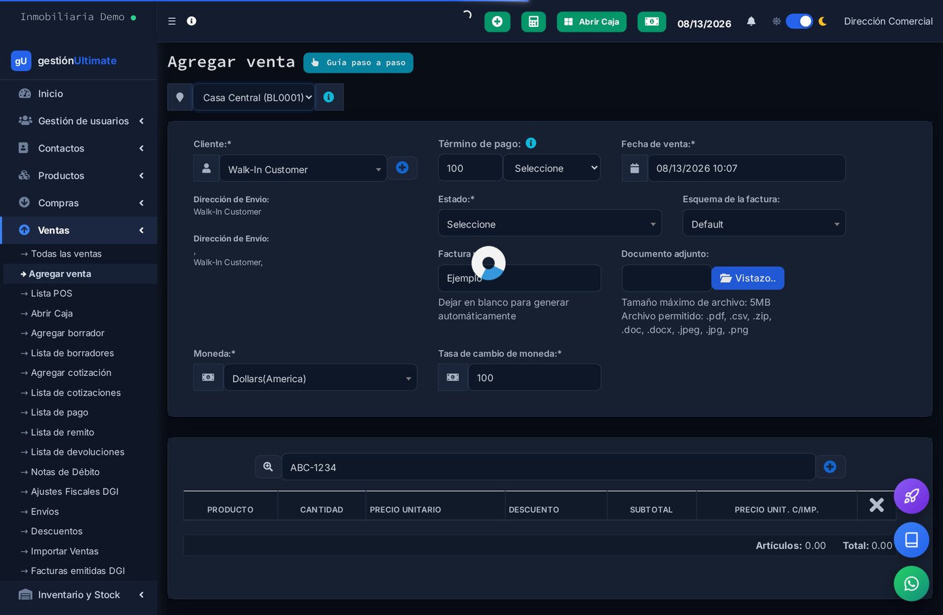Screen dimensions: 943x615
Task: Click the Abrir Caja button
Action: pos(591,22)
